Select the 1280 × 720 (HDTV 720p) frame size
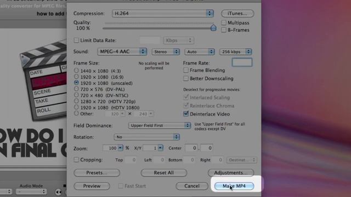The image size is (351, 197). 76,101
